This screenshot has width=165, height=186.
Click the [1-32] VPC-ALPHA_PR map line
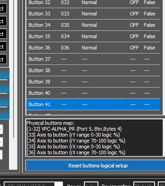pos(74,129)
